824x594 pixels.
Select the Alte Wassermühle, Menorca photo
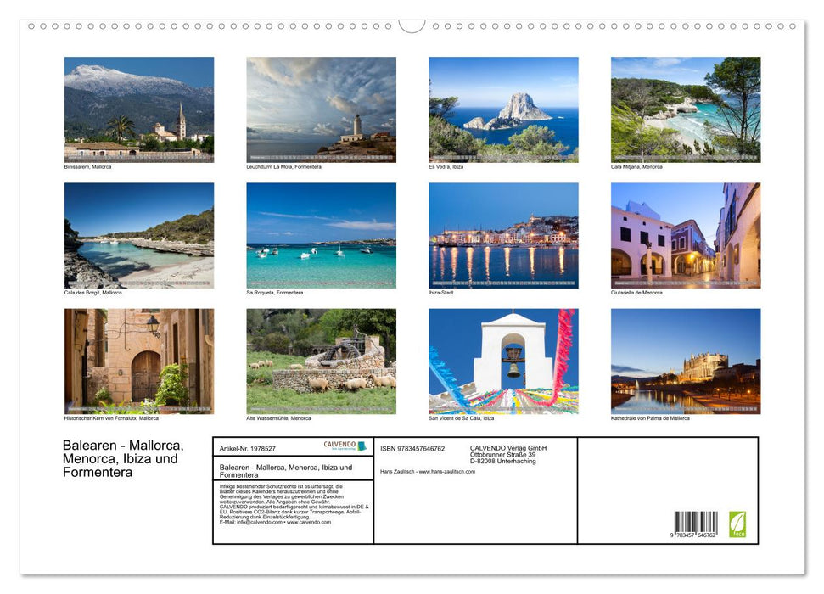pos(321,361)
